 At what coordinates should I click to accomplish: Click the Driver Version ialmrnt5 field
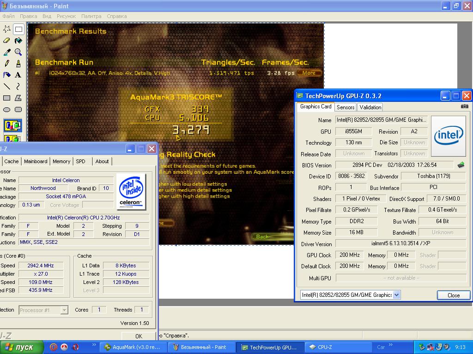click(400, 243)
